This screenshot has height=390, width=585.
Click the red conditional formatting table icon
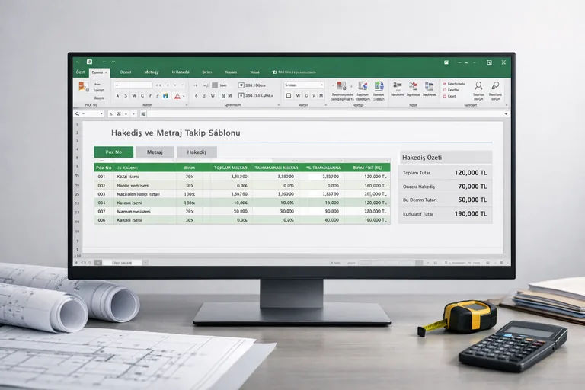[x=341, y=86]
